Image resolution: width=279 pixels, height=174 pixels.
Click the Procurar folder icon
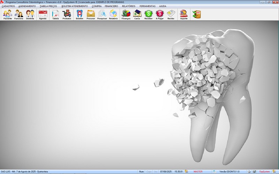(91, 14)
